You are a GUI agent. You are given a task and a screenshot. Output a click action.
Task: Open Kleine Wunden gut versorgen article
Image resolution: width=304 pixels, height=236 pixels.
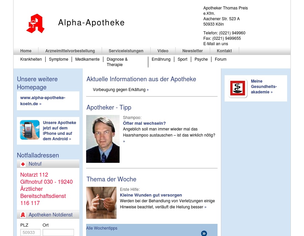tap(151, 195)
